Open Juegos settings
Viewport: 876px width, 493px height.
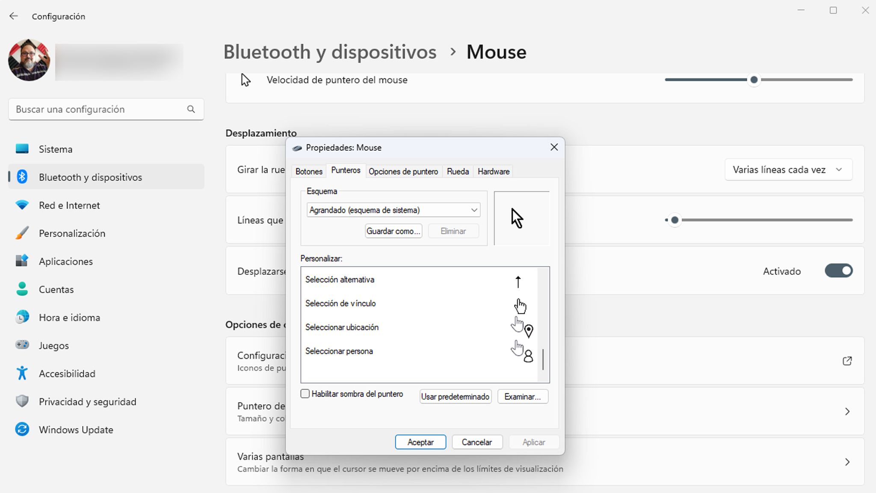click(54, 345)
